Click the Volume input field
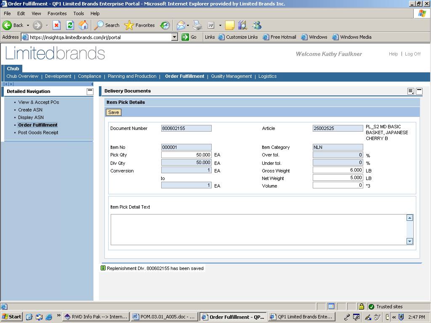 [338, 185]
